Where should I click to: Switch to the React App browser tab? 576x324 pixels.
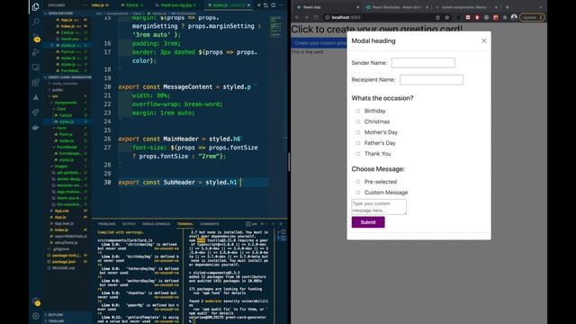click(x=328, y=7)
